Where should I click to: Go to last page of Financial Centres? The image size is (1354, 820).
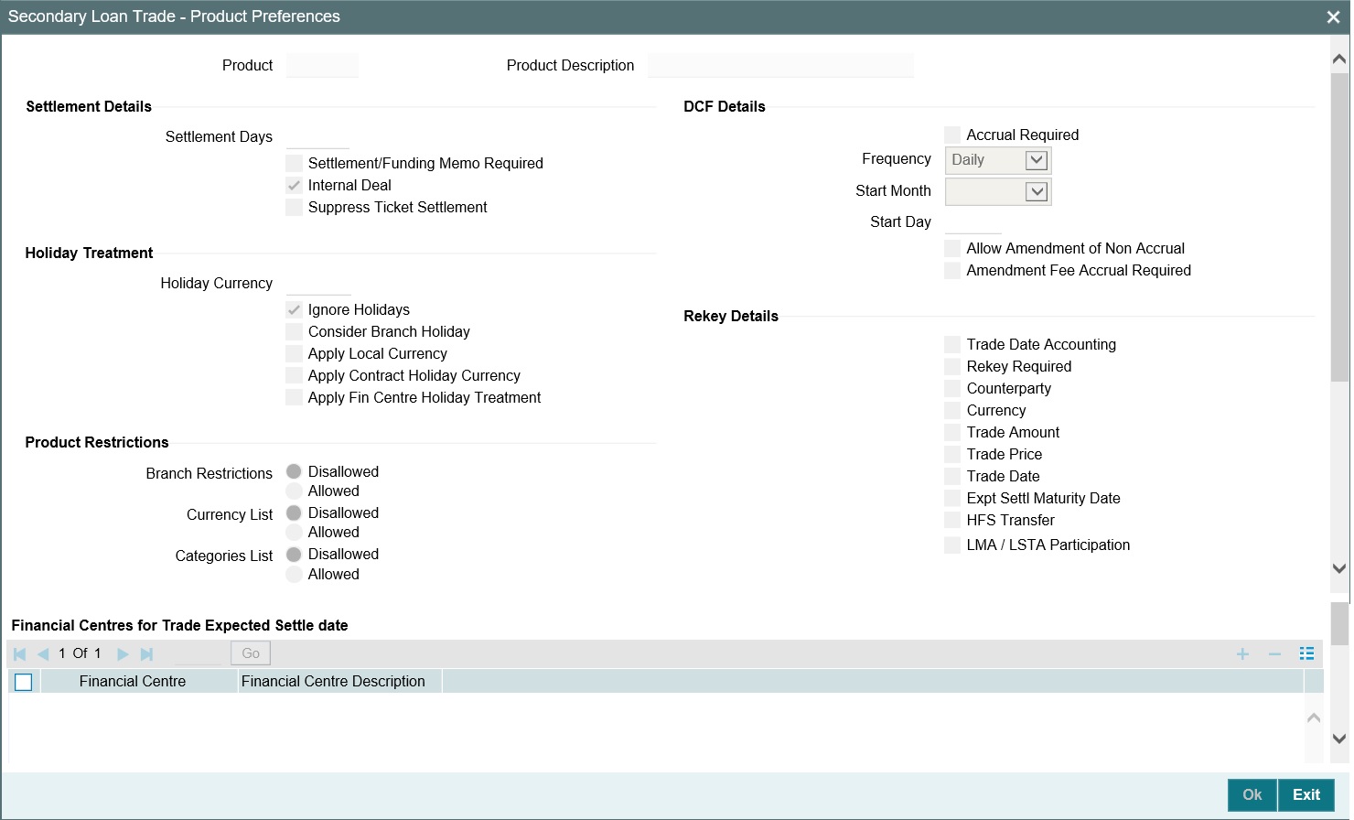[146, 654]
